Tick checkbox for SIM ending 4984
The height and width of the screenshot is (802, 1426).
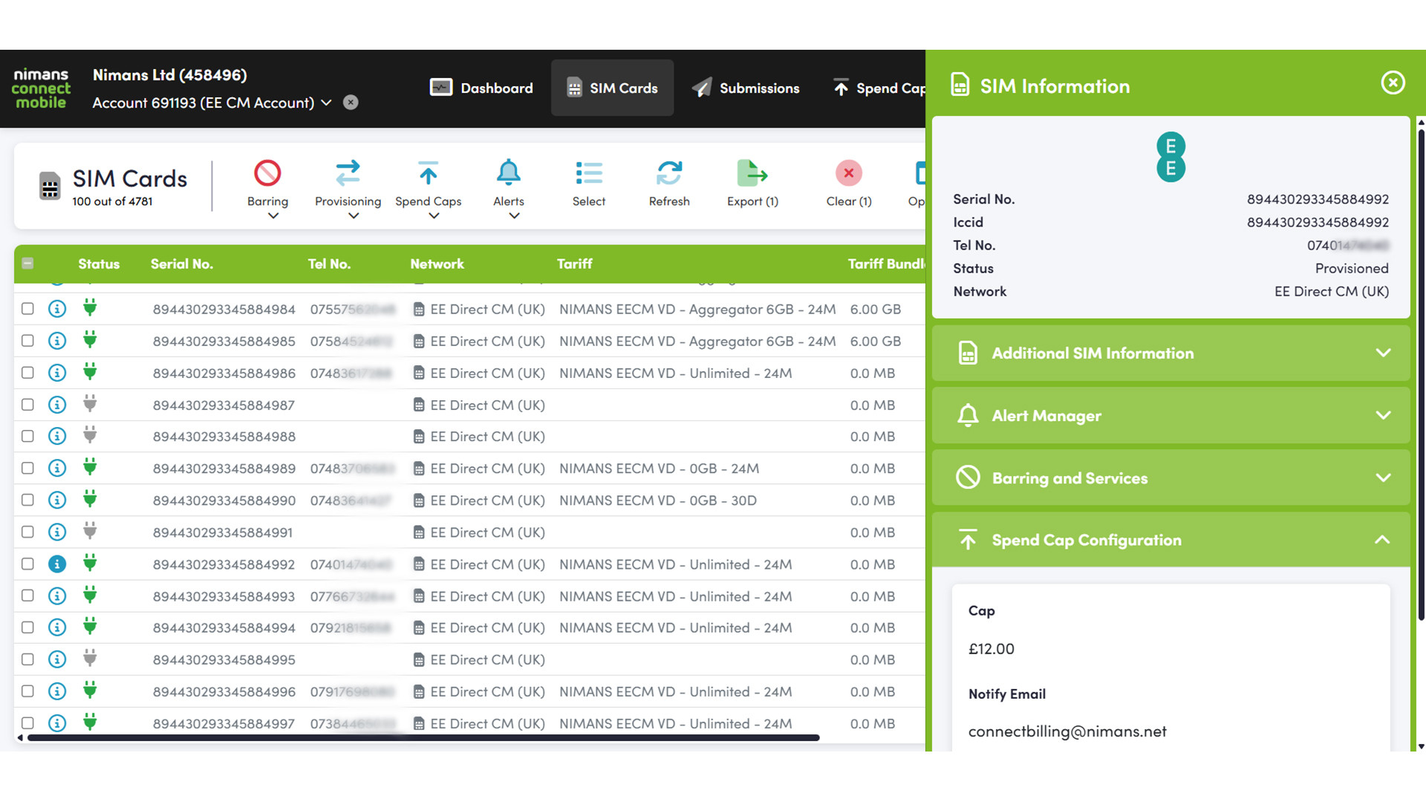point(27,309)
